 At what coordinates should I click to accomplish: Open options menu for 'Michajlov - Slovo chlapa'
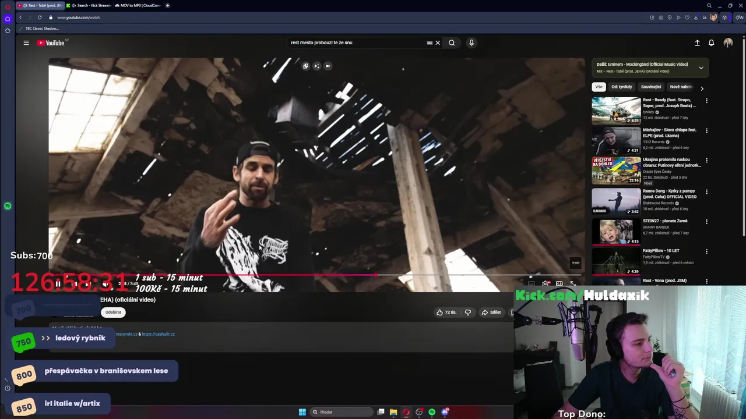(706, 131)
